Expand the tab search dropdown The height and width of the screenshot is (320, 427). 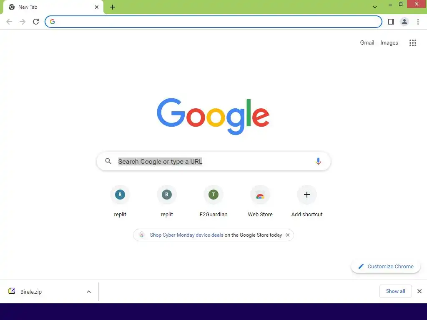click(375, 7)
